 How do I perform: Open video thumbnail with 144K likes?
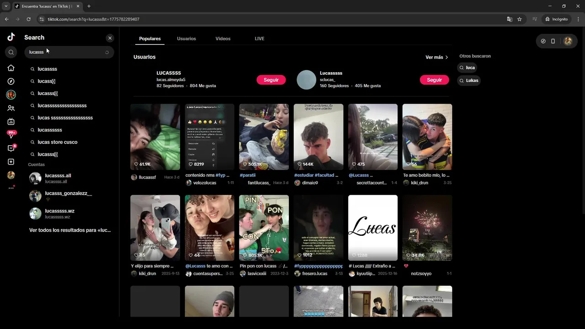pyautogui.click(x=319, y=137)
